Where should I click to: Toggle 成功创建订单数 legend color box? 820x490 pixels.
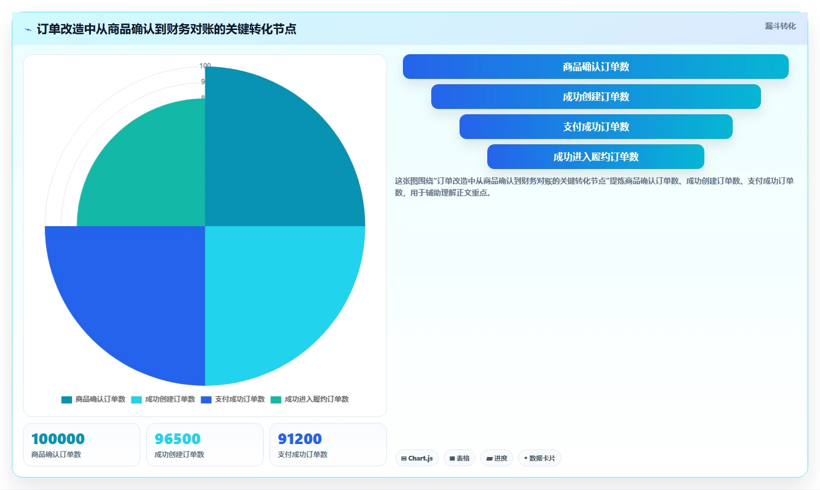point(136,399)
